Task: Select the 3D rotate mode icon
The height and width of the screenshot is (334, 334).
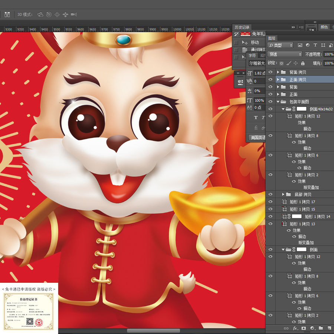Action: 40,14
